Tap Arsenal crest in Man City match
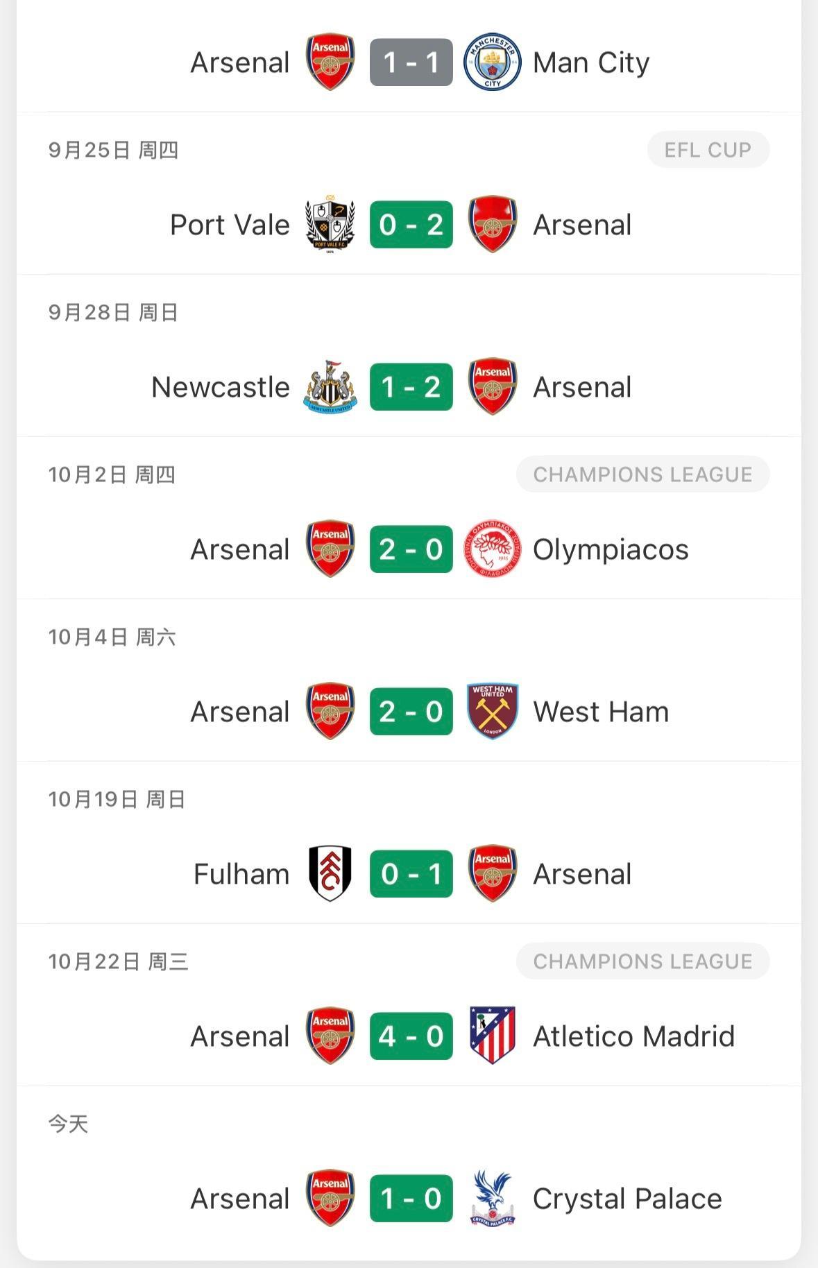The height and width of the screenshot is (1268, 818). point(330,62)
